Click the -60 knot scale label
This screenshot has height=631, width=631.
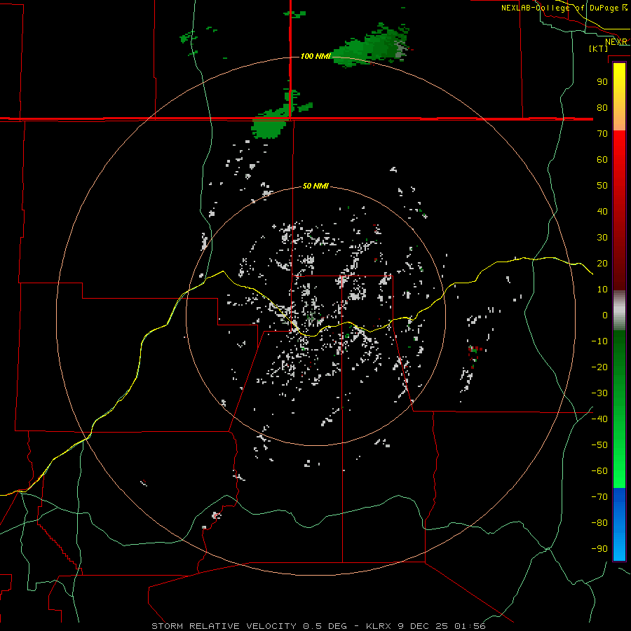tap(599, 471)
